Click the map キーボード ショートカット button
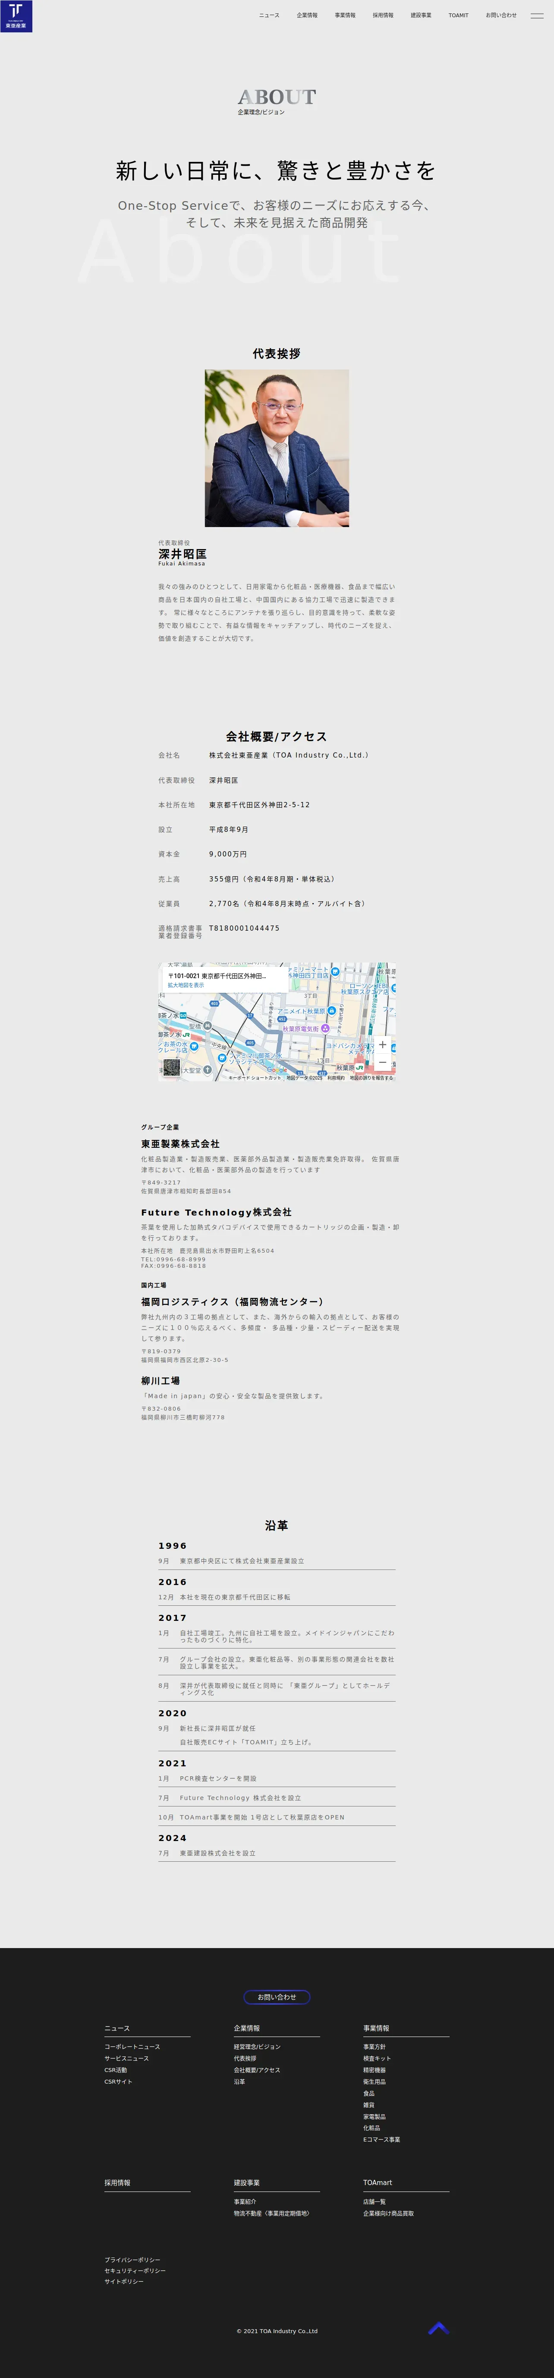 (x=255, y=1077)
